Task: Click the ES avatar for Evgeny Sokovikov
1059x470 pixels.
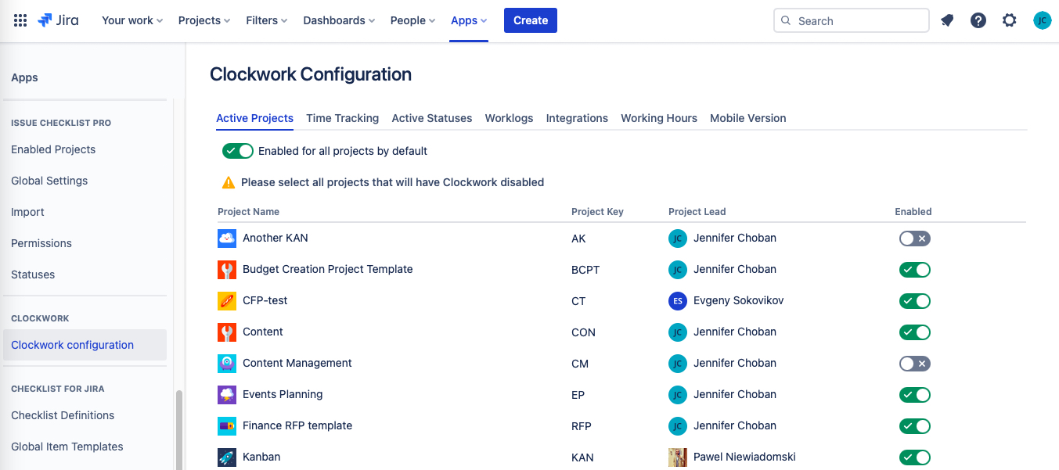Action: [x=678, y=300]
